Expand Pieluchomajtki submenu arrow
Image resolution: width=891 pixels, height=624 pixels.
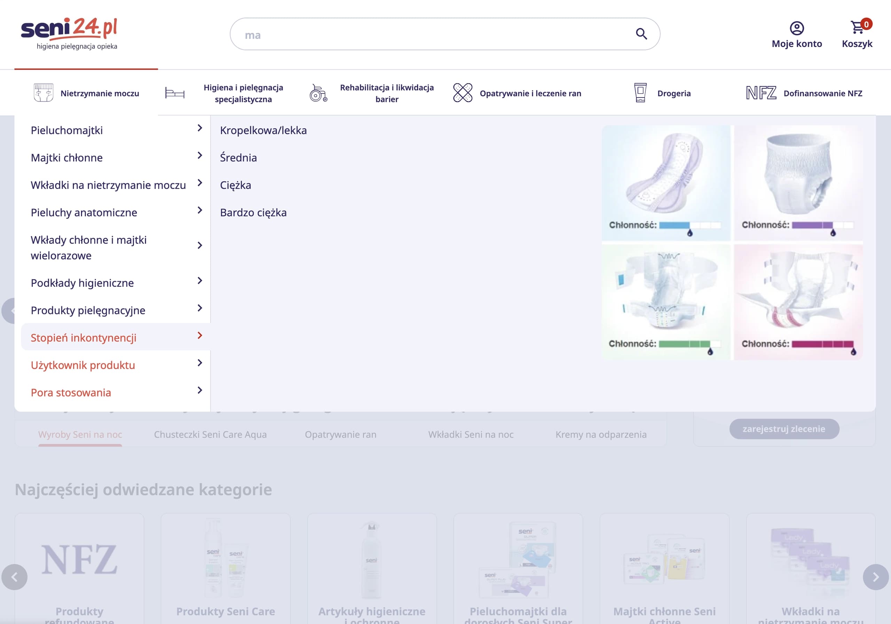point(200,128)
